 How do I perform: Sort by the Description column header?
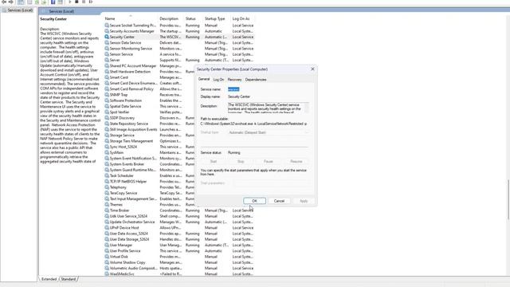click(x=171, y=19)
